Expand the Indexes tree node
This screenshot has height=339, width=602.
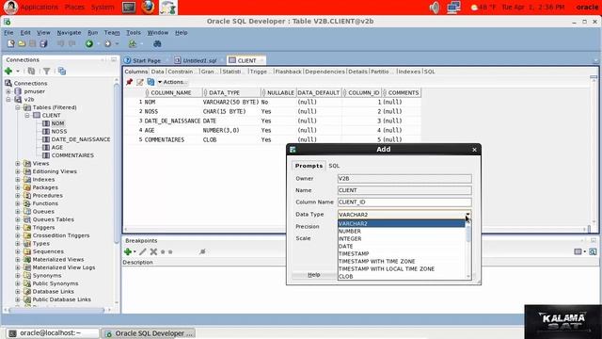(x=18, y=180)
